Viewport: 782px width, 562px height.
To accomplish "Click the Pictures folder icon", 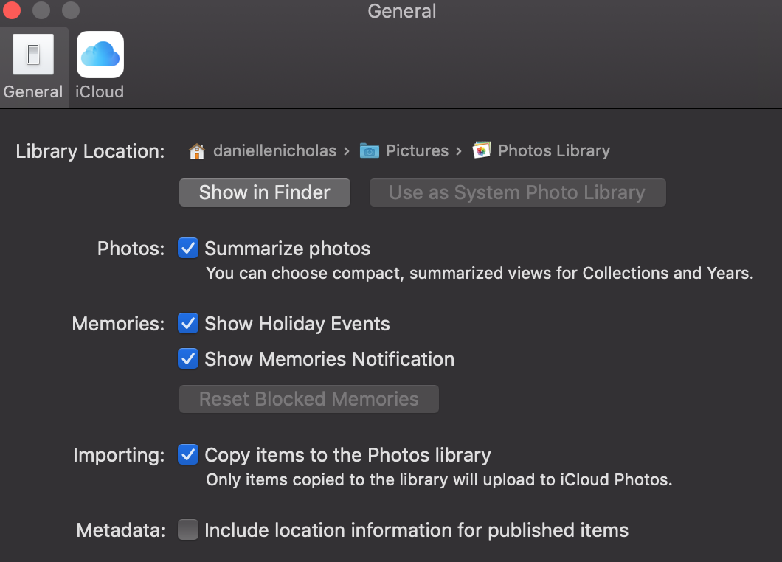I will click(x=369, y=151).
